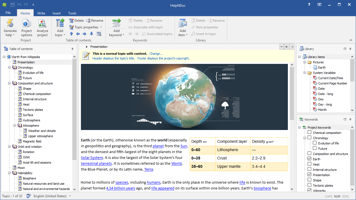Toggle spell check icon in status bar

(x=29, y=196)
